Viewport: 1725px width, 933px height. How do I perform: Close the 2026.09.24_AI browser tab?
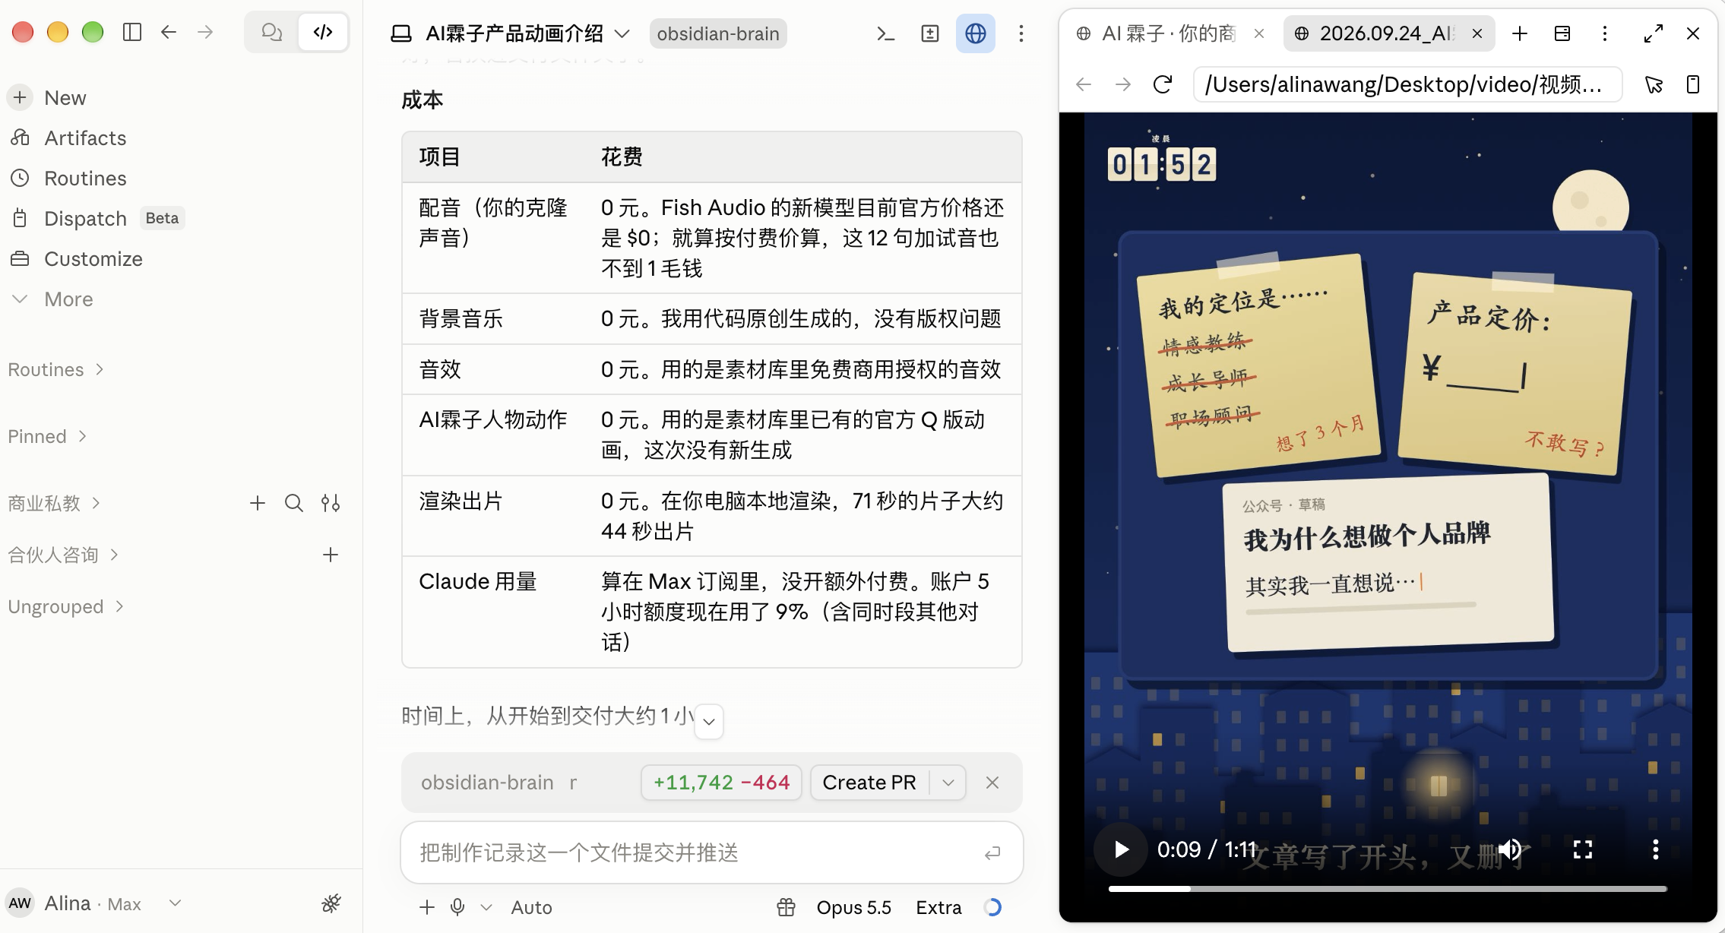[x=1477, y=33]
